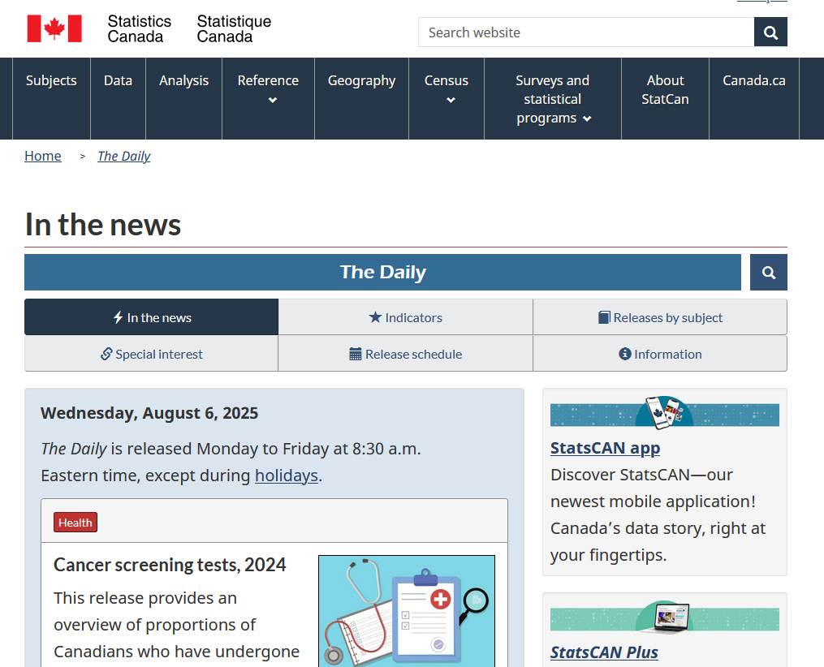Click the chain link icon beside Special interest
Image resolution: width=824 pixels, height=667 pixels.
click(x=106, y=354)
